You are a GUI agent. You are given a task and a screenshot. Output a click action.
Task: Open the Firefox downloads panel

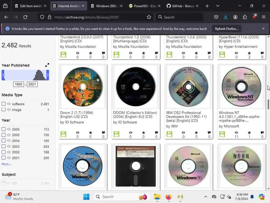(x=226, y=17)
